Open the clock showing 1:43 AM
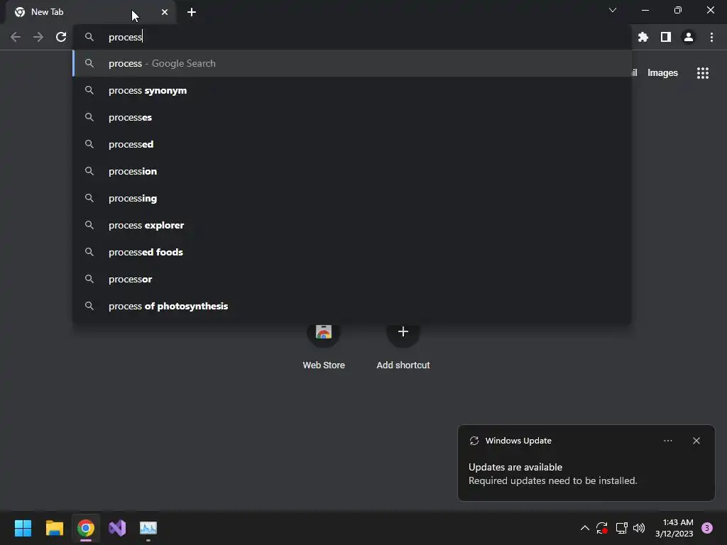 tap(674, 528)
